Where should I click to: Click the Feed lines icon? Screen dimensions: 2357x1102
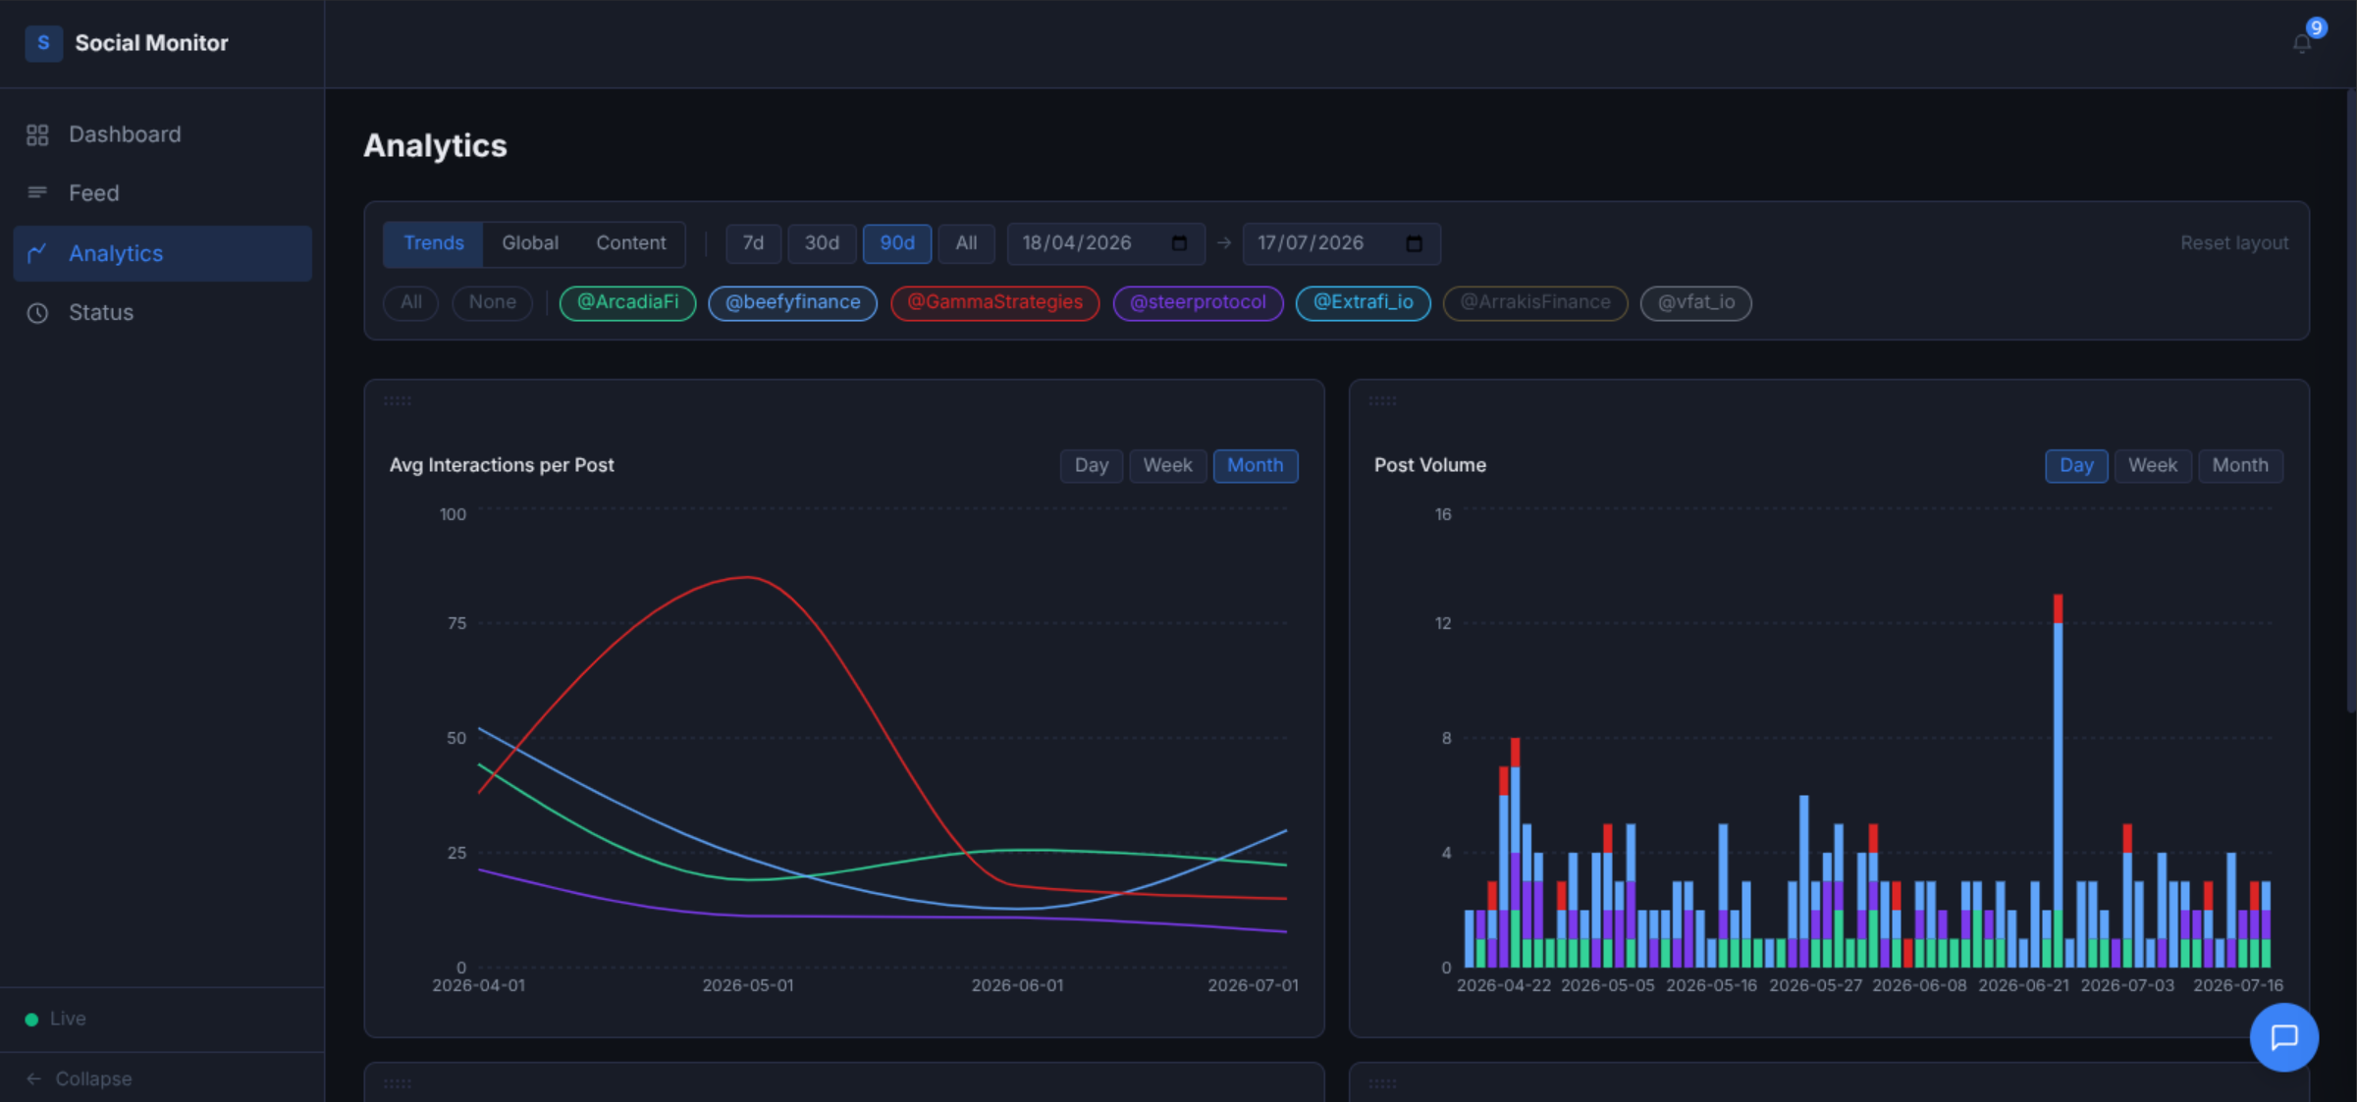click(37, 192)
